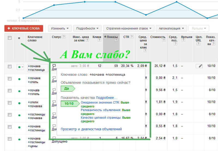Viewport: 218px width, 151px height.
Task: Check the box for +почаев +гостиница keyword
Action: click(x=10, y=66)
